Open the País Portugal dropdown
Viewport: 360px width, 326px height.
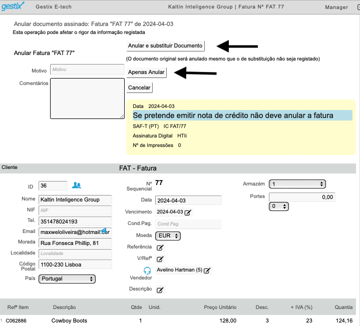tap(67, 279)
